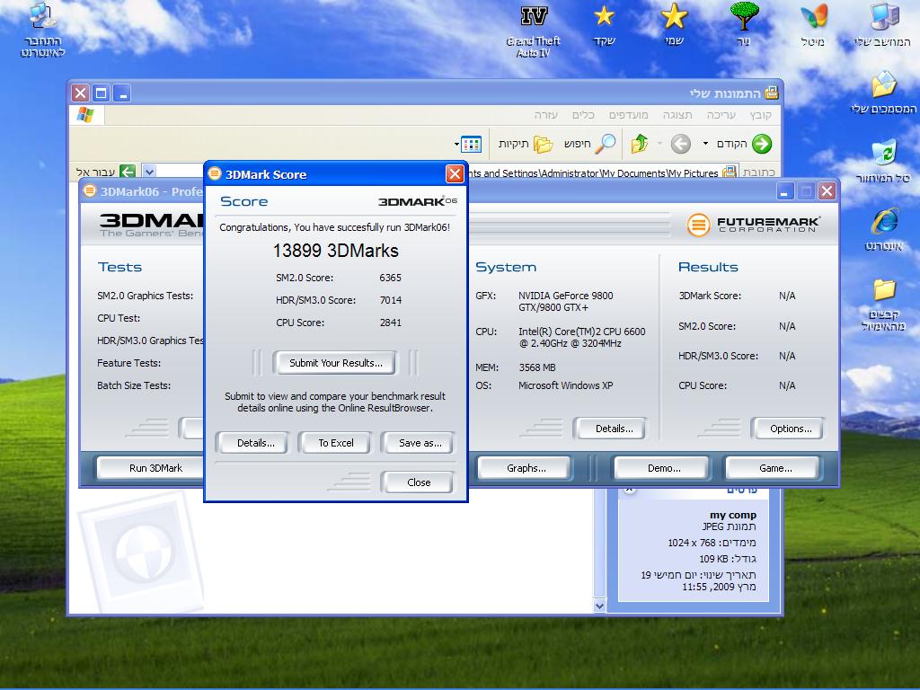Click the Windows flag logo in Explorer

tap(85, 114)
